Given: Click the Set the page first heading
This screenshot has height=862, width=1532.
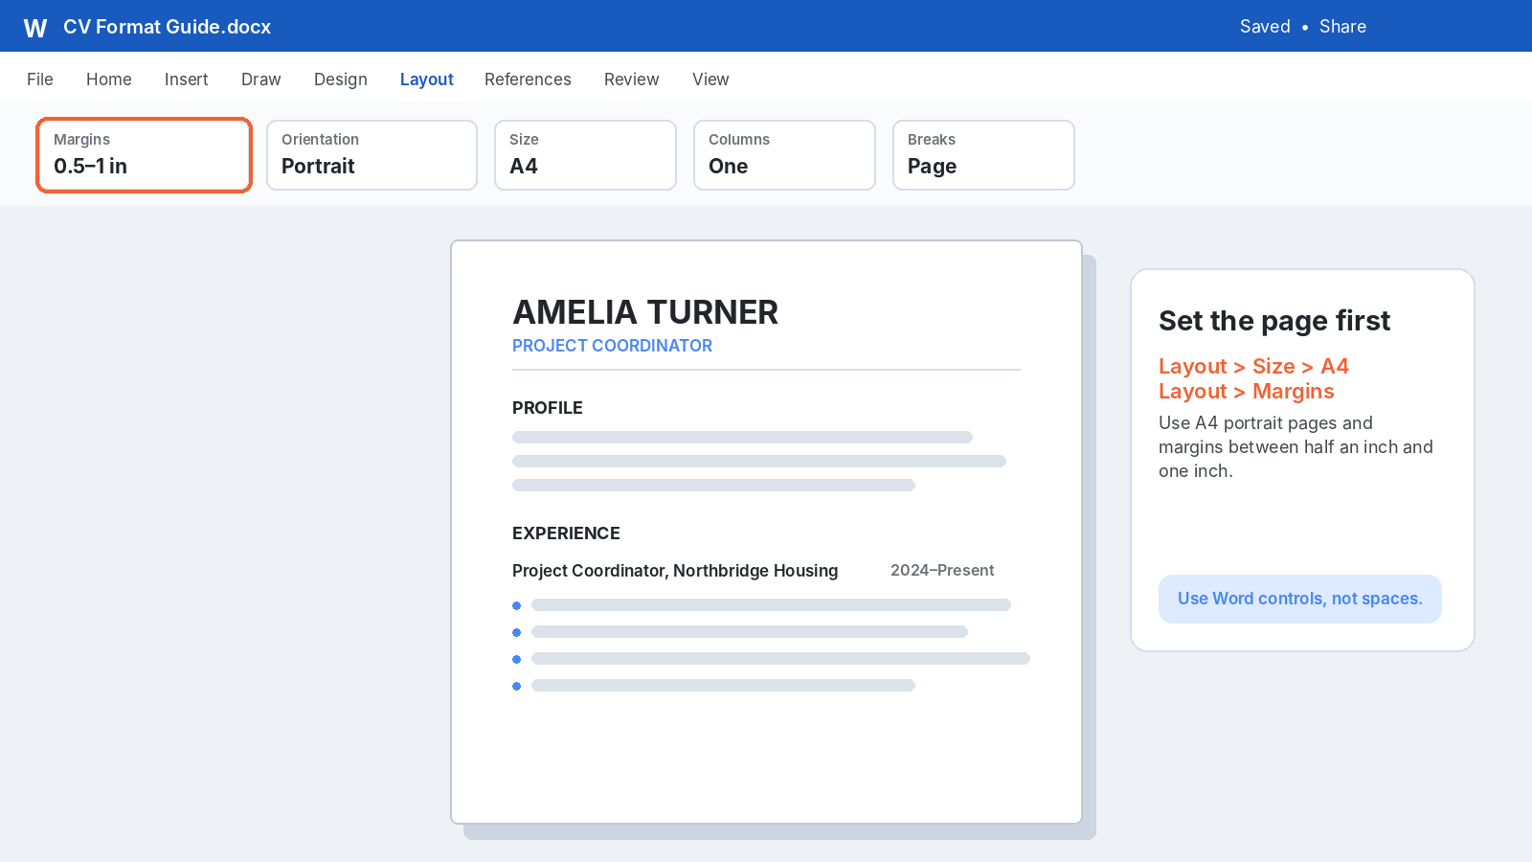Looking at the screenshot, I should click(1274, 321).
